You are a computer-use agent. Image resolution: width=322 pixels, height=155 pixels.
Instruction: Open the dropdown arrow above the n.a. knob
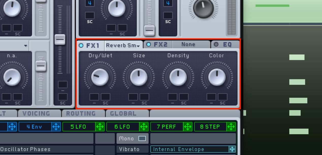click(26, 46)
